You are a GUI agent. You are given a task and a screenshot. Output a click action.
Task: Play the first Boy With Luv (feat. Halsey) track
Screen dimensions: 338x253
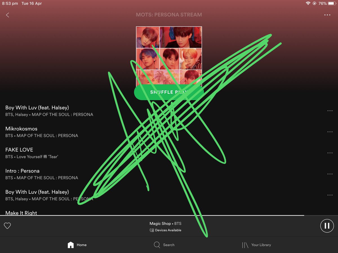pyautogui.click(x=169, y=111)
